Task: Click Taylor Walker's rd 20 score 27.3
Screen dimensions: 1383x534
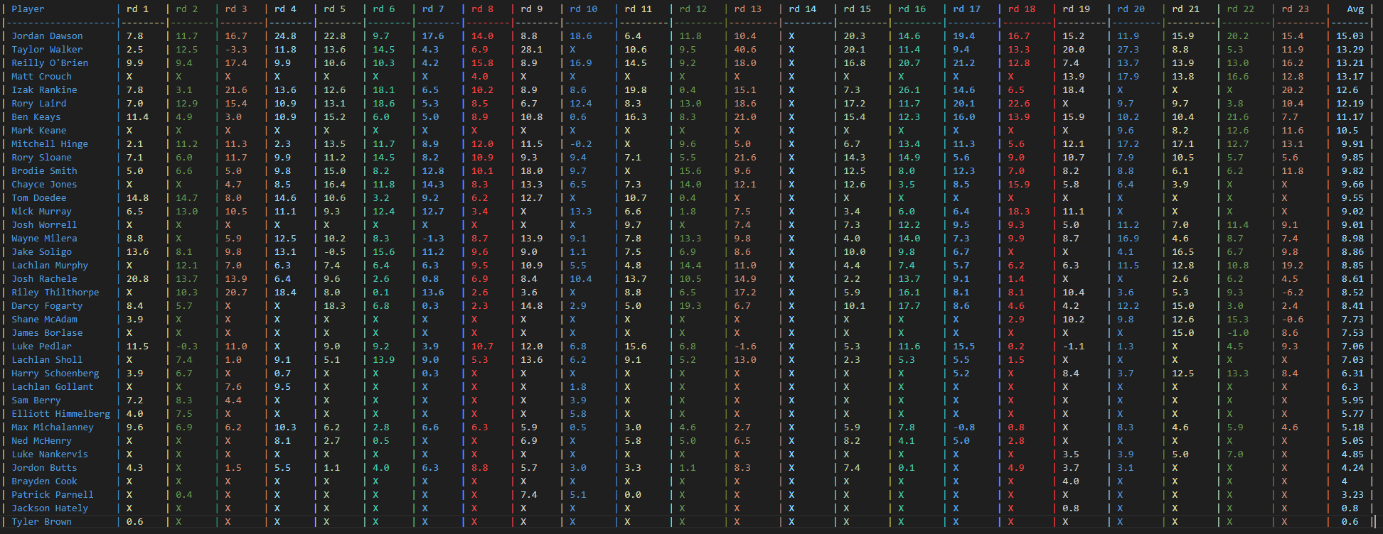Action: tap(1128, 50)
